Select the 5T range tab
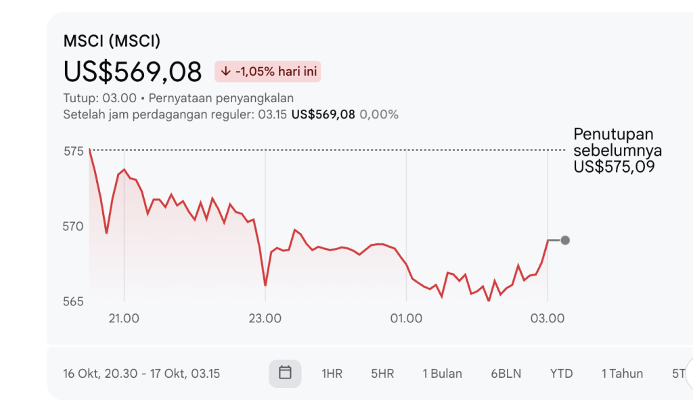This screenshot has width=693, height=413. click(678, 374)
